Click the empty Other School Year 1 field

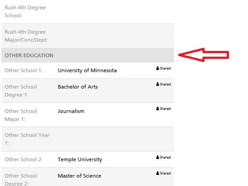click(x=112, y=139)
